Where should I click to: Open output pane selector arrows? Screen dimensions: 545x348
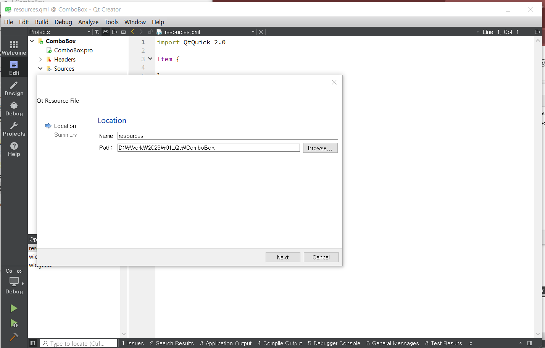471,343
